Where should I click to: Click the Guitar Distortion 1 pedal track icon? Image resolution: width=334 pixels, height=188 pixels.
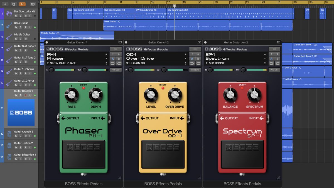coord(9,157)
